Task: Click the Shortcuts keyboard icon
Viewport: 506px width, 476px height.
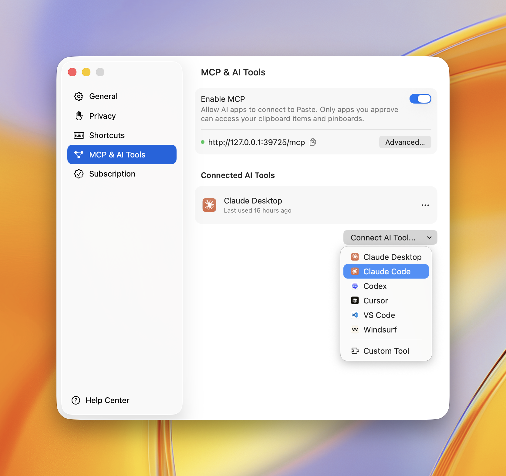Action: click(x=79, y=135)
